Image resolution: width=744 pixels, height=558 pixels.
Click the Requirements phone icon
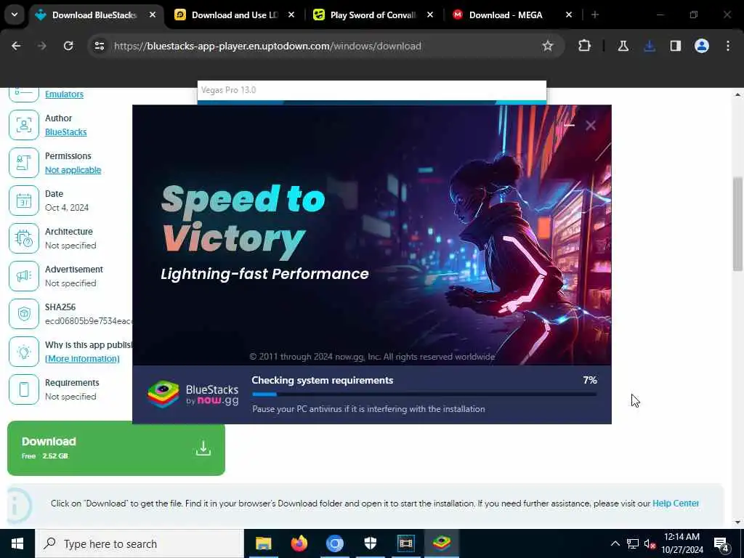tap(24, 389)
